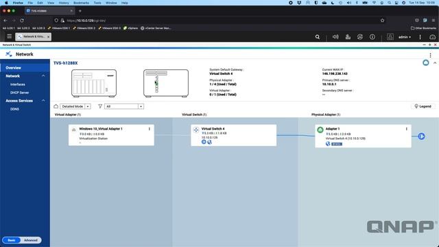Open Adapter 1 three-dot options menu
439x247 pixels.
[407, 129]
